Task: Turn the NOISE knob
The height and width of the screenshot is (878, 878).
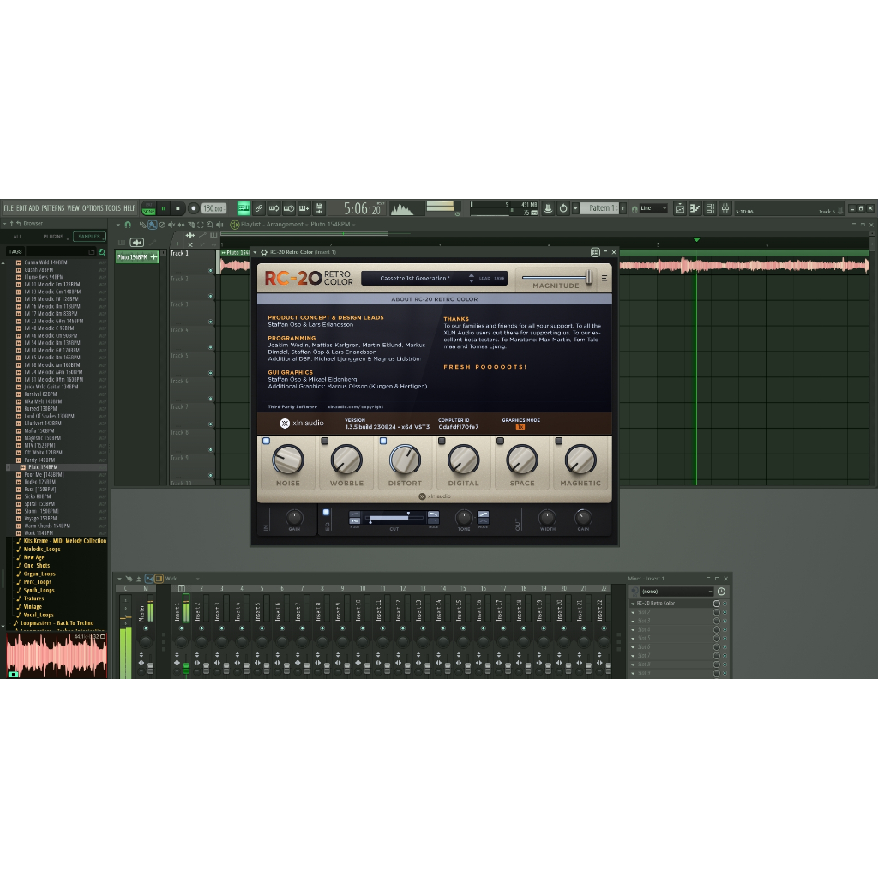Action: point(287,460)
